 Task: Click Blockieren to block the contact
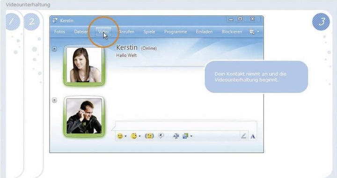tap(232, 32)
